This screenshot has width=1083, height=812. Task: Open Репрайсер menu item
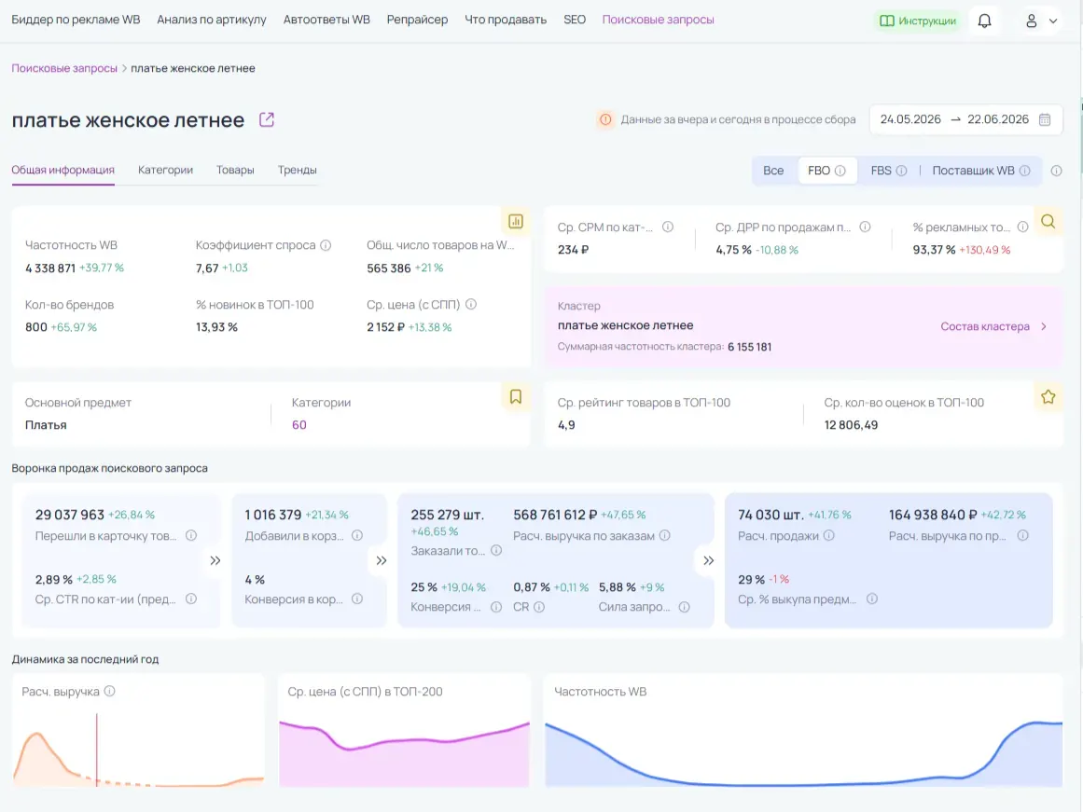(x=417, y=20)
